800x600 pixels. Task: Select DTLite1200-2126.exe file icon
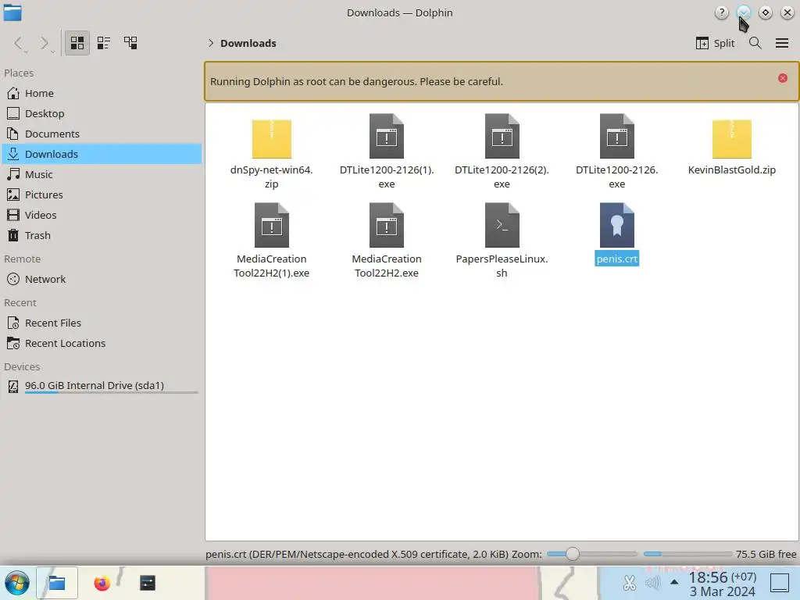coord(617,136)
